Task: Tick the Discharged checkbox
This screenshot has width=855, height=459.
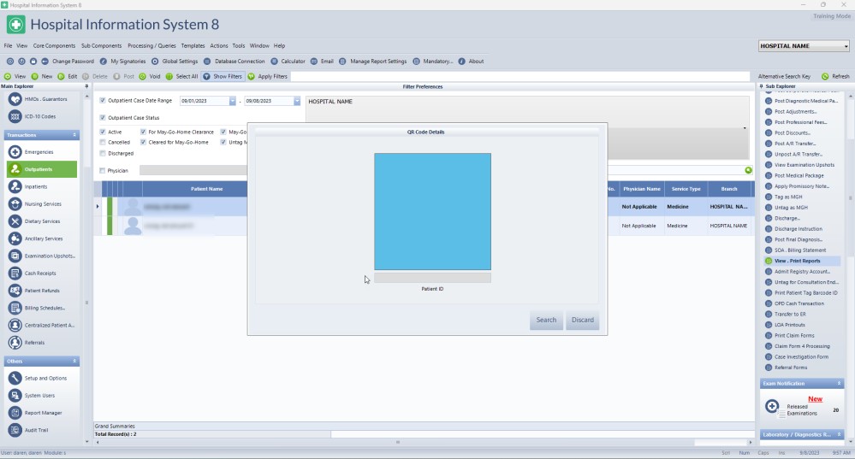Action: tap(103, 153)
